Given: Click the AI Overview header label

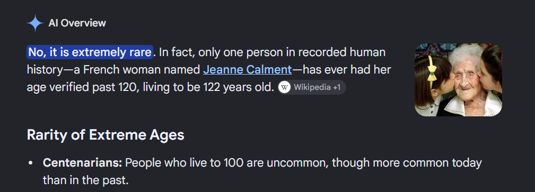Looking at the screenshot, I should click(x=77, y=23).
